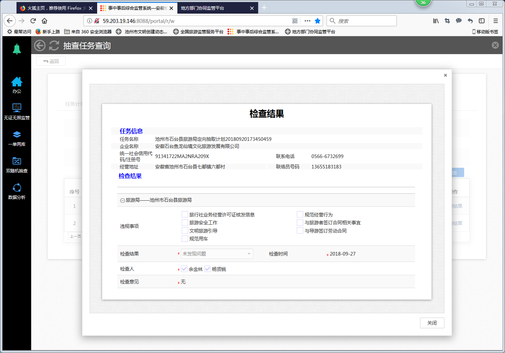
Task: Open 地方部门协同监管平台 bookmark
Action: [310, 32]
